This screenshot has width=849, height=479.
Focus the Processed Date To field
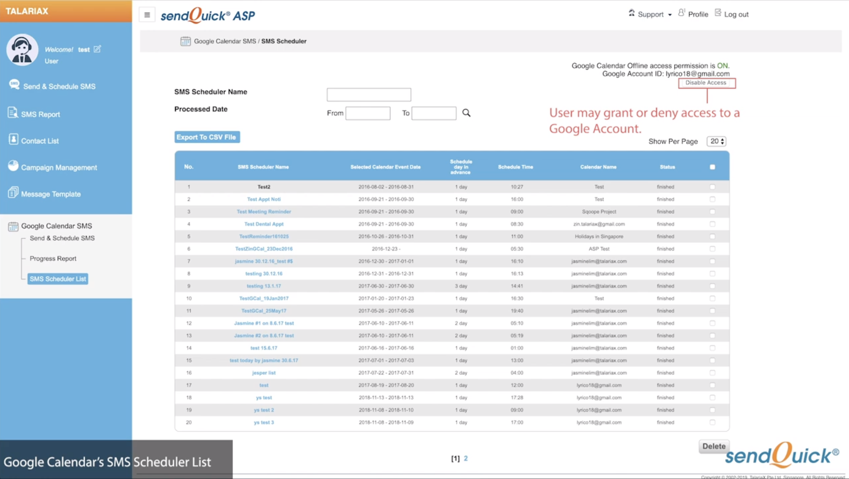434,113
